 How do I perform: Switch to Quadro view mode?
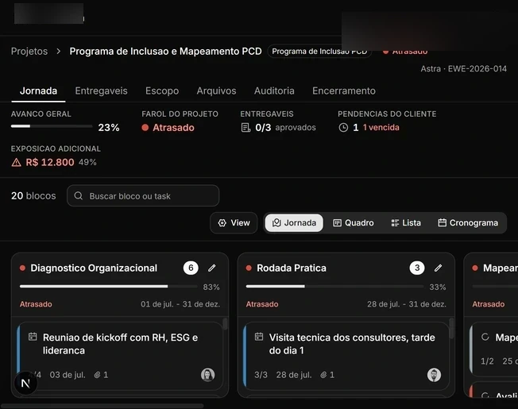click(x=354, y=223)
